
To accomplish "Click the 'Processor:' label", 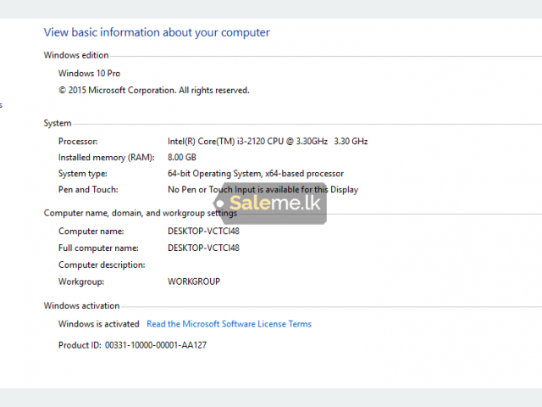I will click(x=78, y=142).
